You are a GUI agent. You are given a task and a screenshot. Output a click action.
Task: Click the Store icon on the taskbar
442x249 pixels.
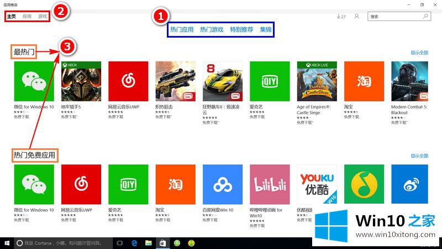(x=162, y=243)
